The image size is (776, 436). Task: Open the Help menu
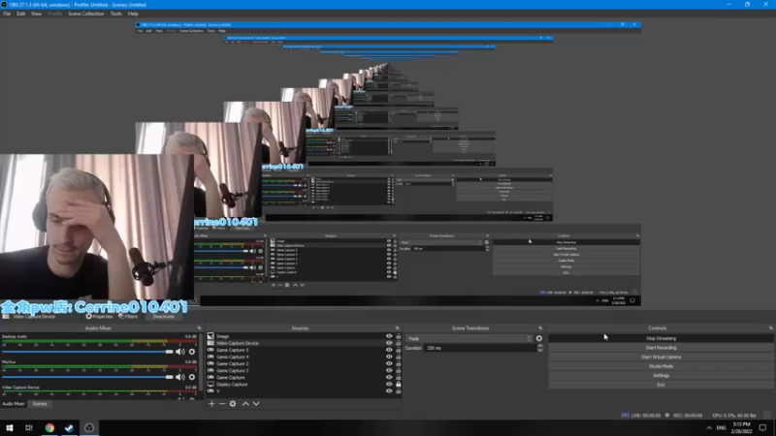pyautogui.click(x=133, y=14)
